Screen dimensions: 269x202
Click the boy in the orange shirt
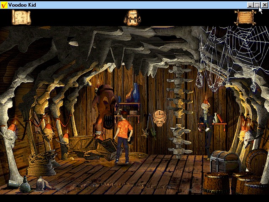(x=124, y=137)
